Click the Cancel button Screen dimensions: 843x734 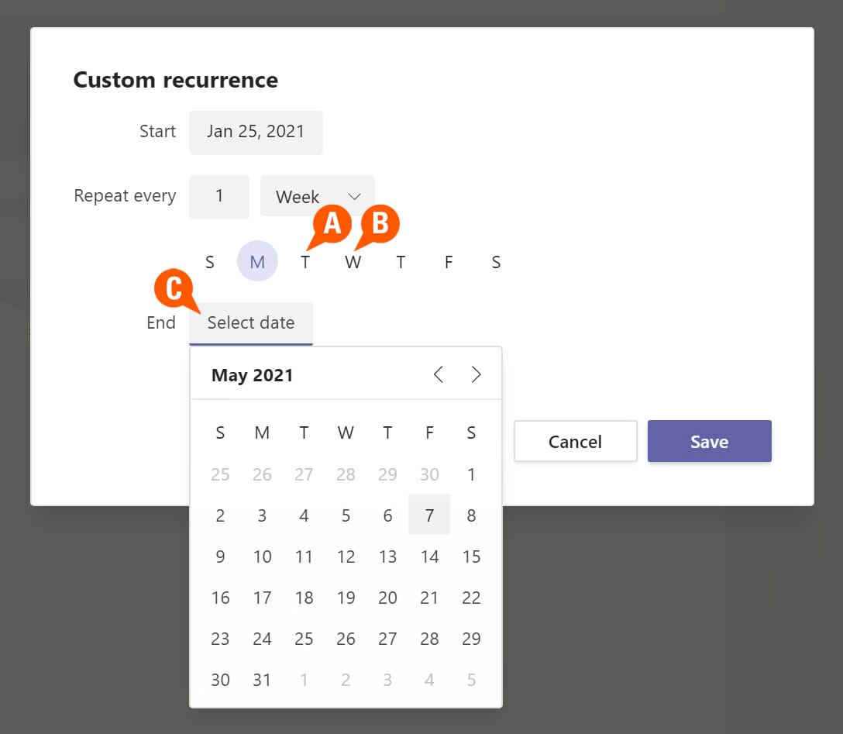(x=575, y=442)
